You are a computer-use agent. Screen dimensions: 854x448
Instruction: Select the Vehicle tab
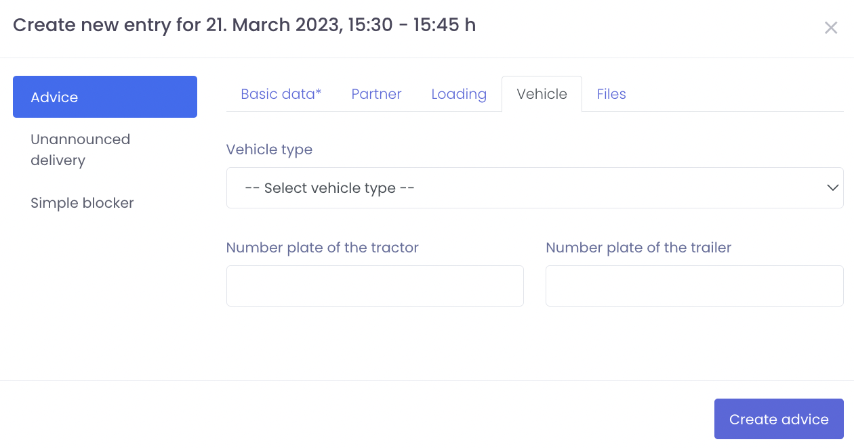(x=542, y=94)
